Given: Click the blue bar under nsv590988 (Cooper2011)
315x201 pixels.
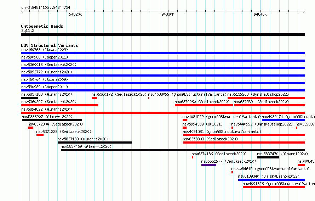Looking at the screenshot, I should pos(163,61).
